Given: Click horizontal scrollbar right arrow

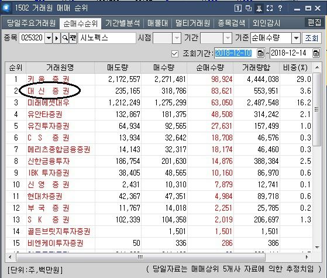Looking at the screenshot, I should [x=307, y=257].
